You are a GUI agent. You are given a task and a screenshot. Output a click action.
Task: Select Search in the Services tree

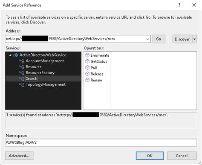click(x=32, y=78)
